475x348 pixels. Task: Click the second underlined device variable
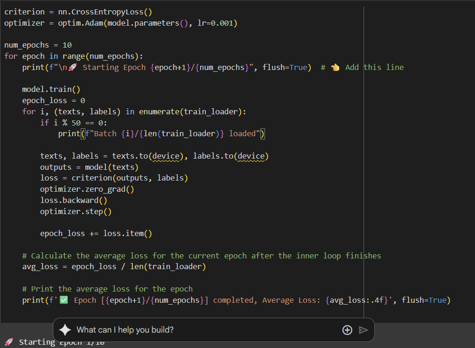click(251, 155)
